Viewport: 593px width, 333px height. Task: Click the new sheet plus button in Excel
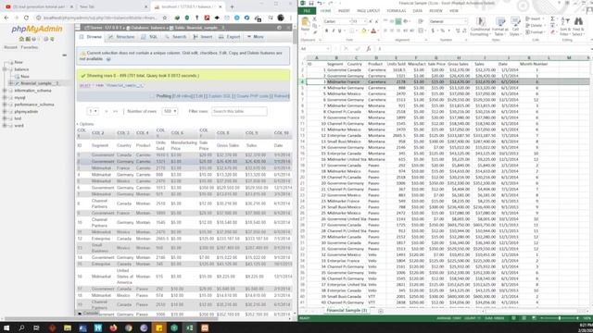pyautogui.click(x=381, y=311)
